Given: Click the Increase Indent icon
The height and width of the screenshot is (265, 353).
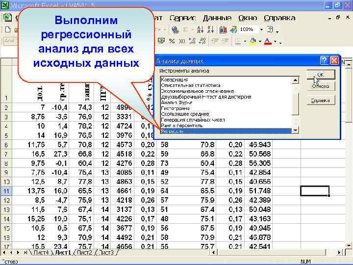Looking at the screenshot, I should point(226,41).
